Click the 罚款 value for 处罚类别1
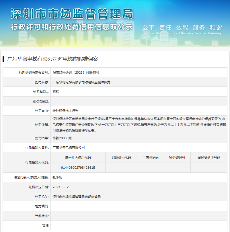230x232 pixels. [56, 92]
